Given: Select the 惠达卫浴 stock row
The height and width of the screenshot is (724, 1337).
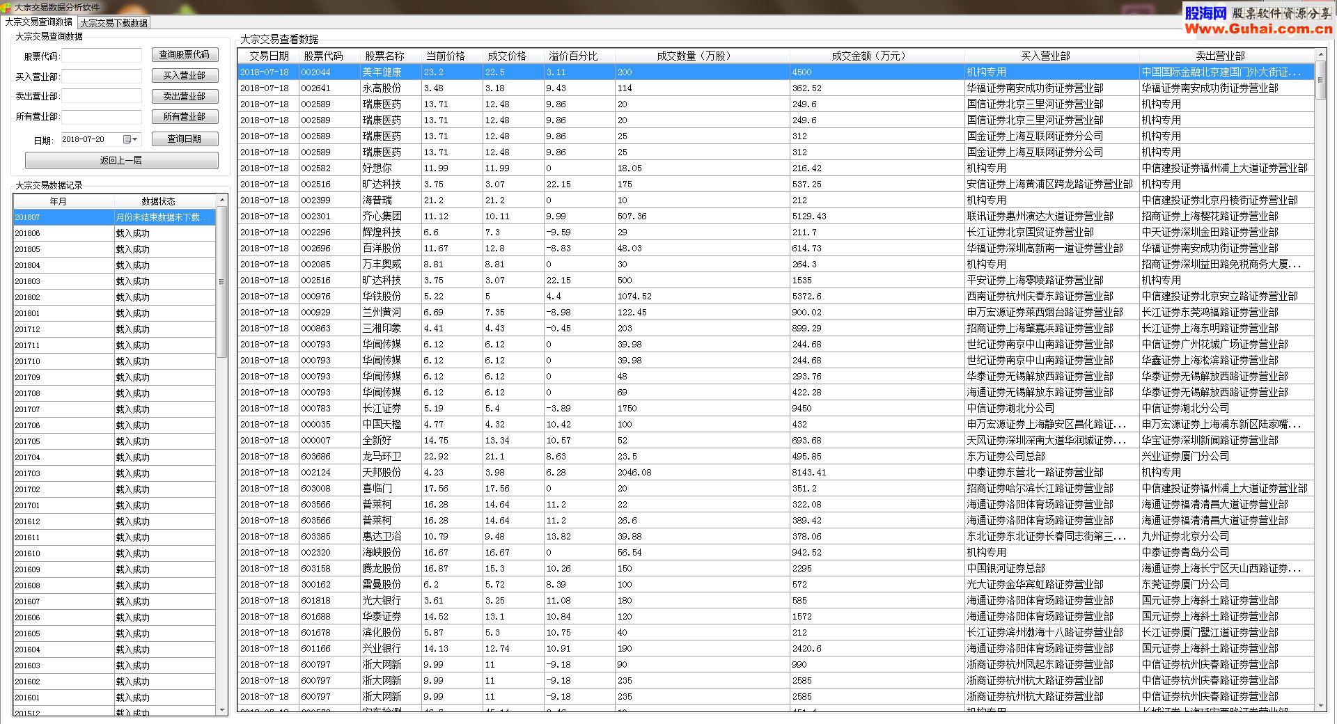Looking at the screenshot, I should pos(776,536).
